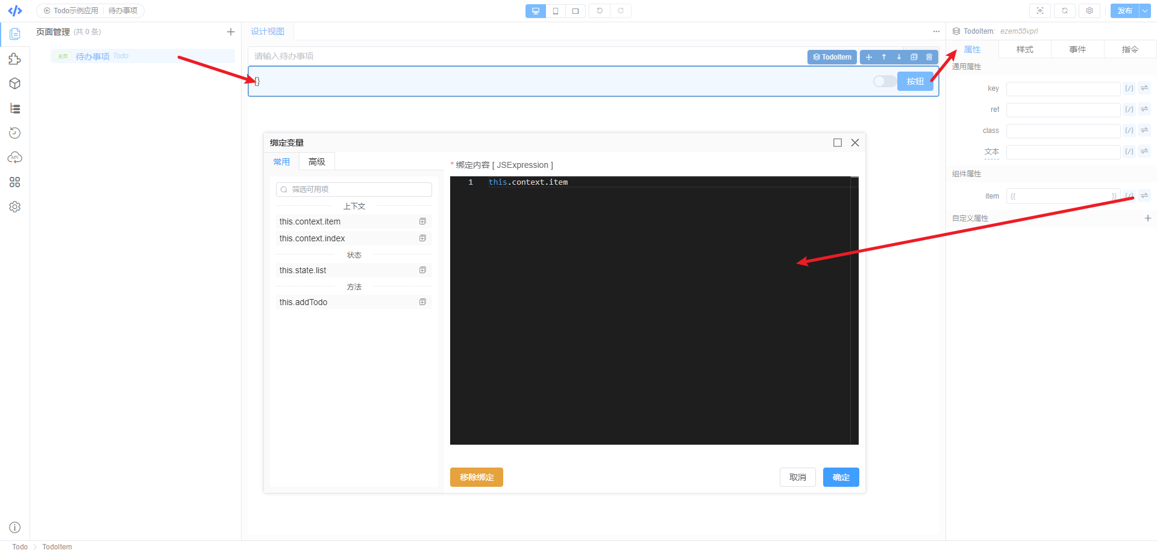The height and width of the screenshot is (553, 1157).
Task: Click the code logo icon top-left
Action: [x=15, y=11]
